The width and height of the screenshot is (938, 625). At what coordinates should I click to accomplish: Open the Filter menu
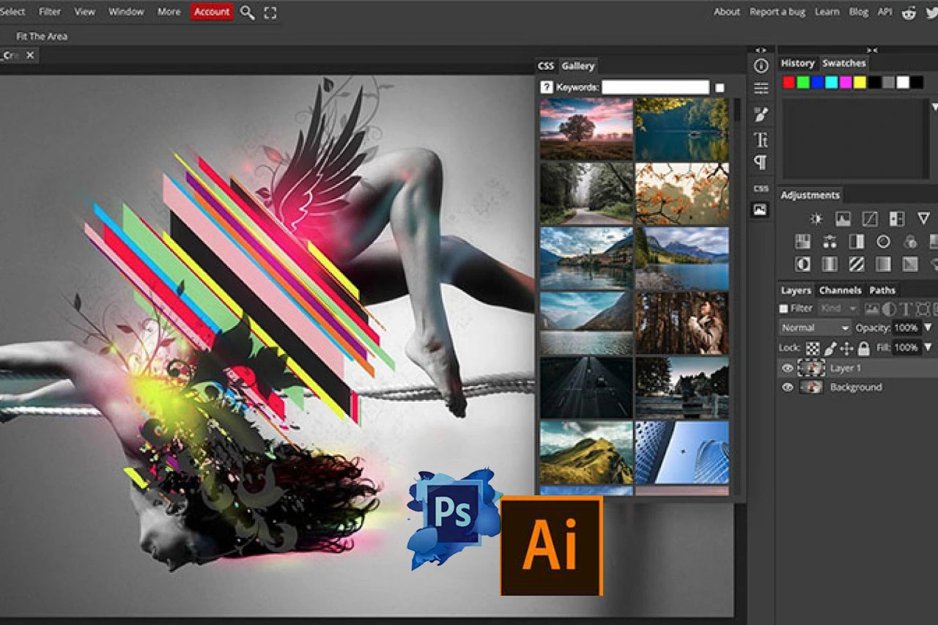(50, 12)
